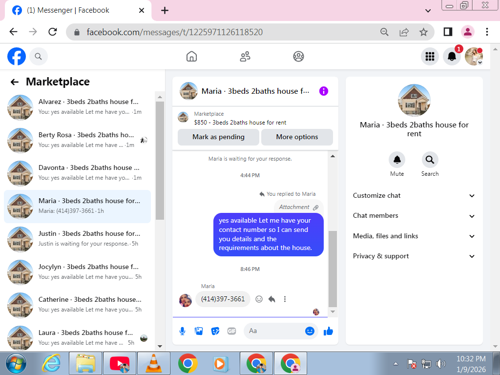The image size is (500, 375).
Task: Reload the page
Action: (x=53, y=32)
